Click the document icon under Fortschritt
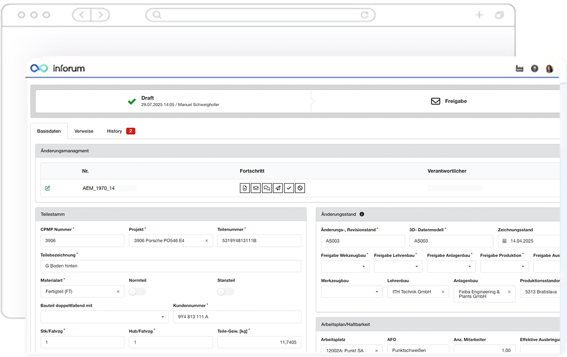Image resolution: width=567 pixels, height=357 pixels. [244, 188]
